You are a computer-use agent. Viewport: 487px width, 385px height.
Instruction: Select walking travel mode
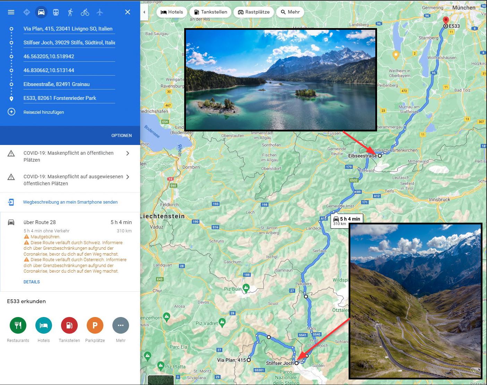click(x=70, y=12)
